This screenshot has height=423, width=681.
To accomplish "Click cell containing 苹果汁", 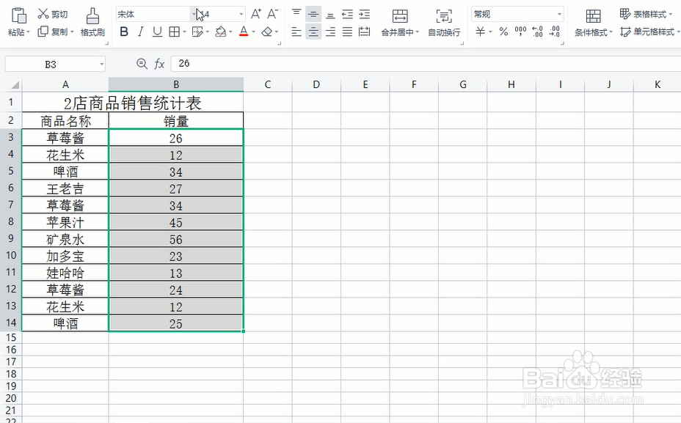I will [x=65, y=222].
